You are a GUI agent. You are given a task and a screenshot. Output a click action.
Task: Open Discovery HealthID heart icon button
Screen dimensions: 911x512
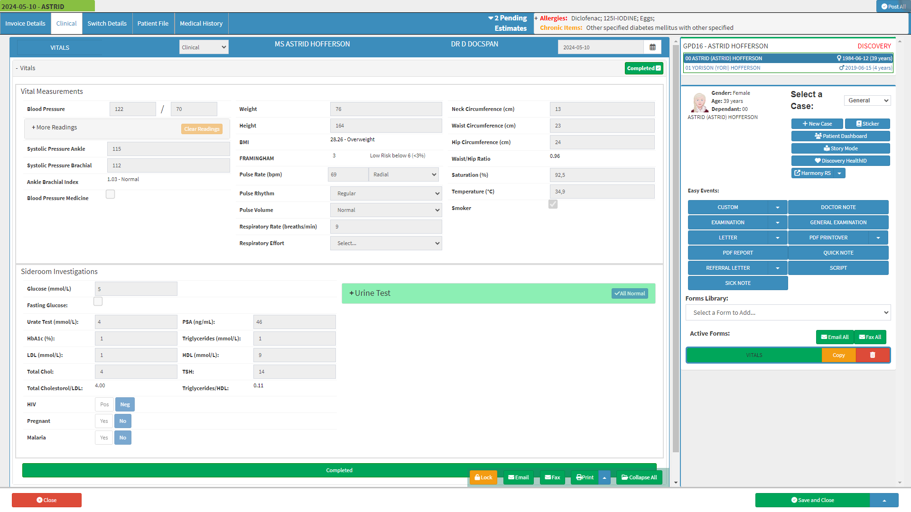[x=840, y=161]
